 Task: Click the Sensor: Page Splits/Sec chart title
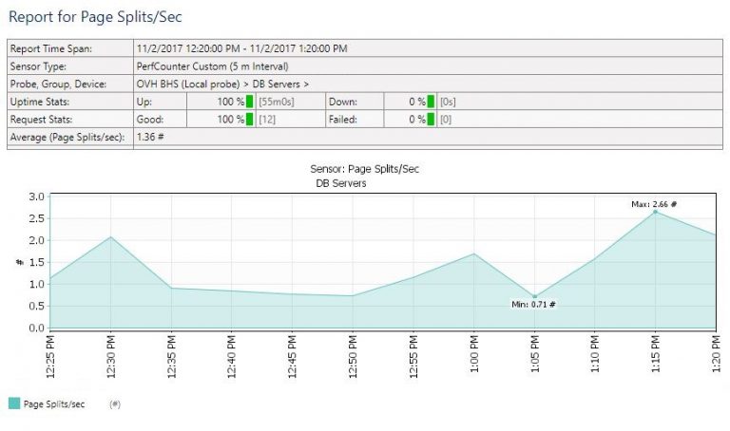pos(364,169)
